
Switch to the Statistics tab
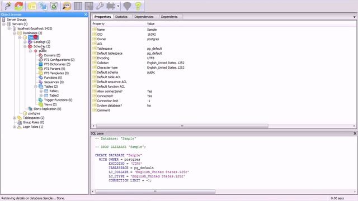121,17
